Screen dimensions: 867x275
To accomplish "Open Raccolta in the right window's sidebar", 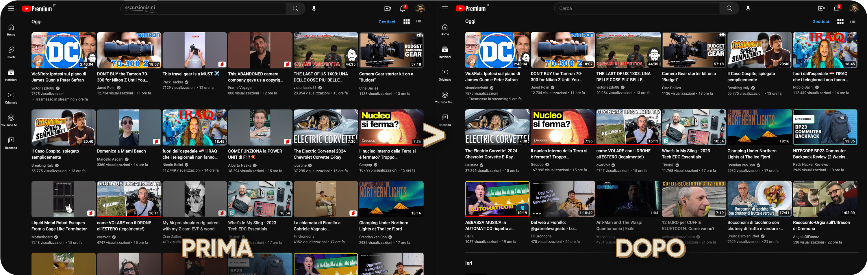I will tap(445, 120).
